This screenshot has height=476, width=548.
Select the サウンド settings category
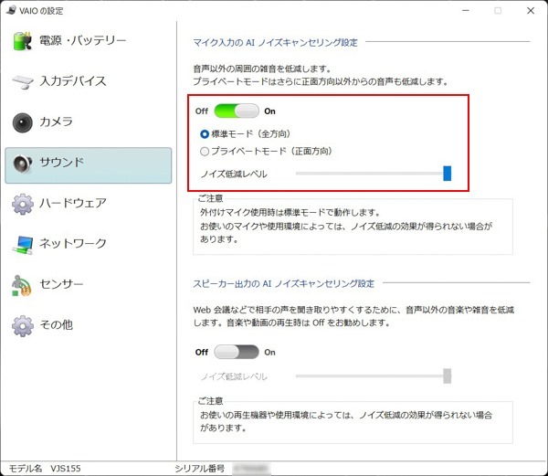[x=88, y=165]
